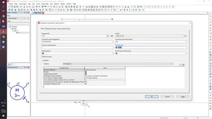Click the green tree icon in the second toolbar row
Screen dimensions: 212x119
coord(15,10)
